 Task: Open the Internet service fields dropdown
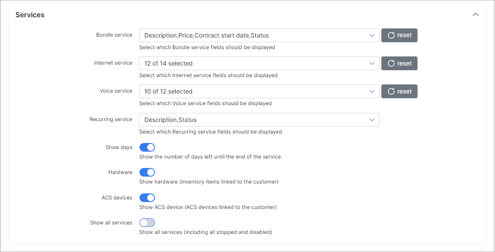click(x=258, y=63)
